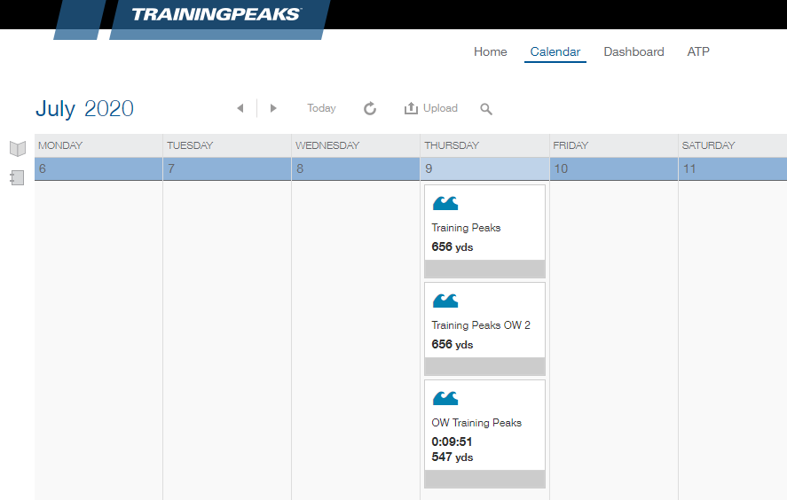Image resolution: width=787 pixels, height=500 pixels.
Task: Open the calendar search magnifier
Action: [x=486, y=109]
